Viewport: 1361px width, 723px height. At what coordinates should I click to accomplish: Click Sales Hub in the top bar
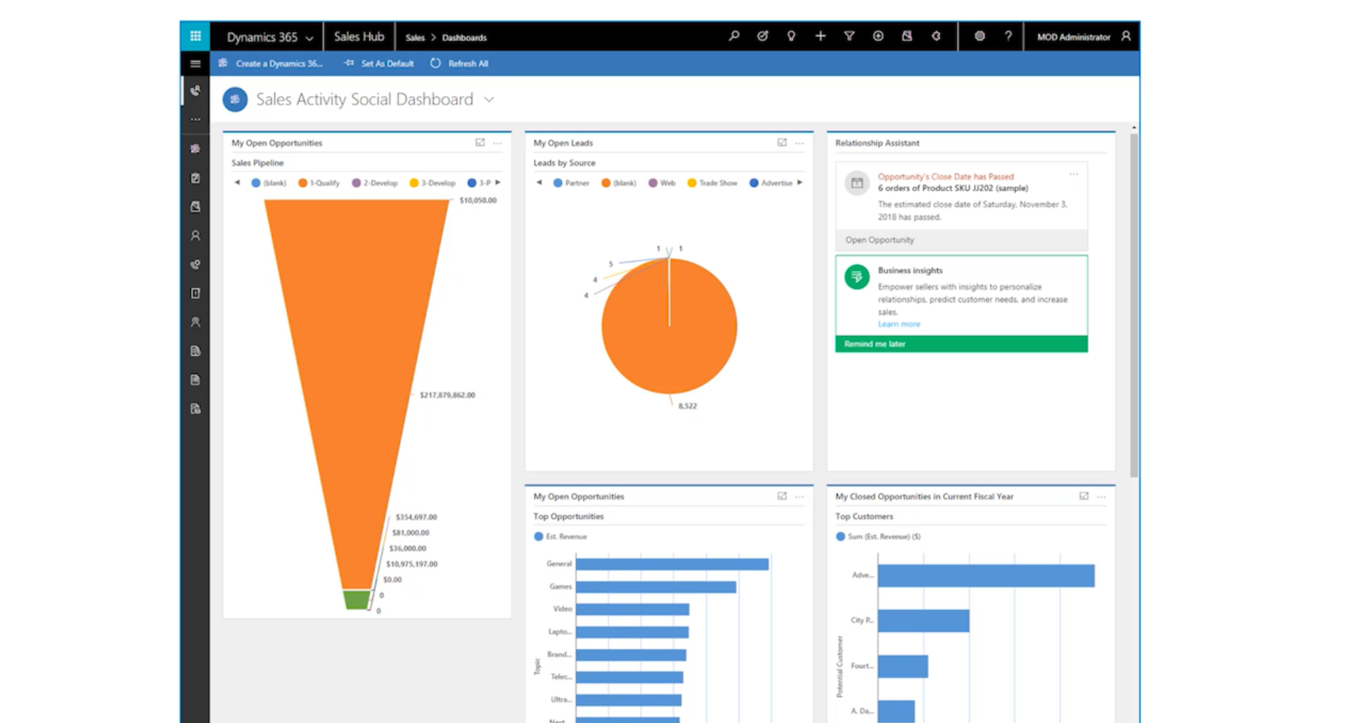point(359,36)
